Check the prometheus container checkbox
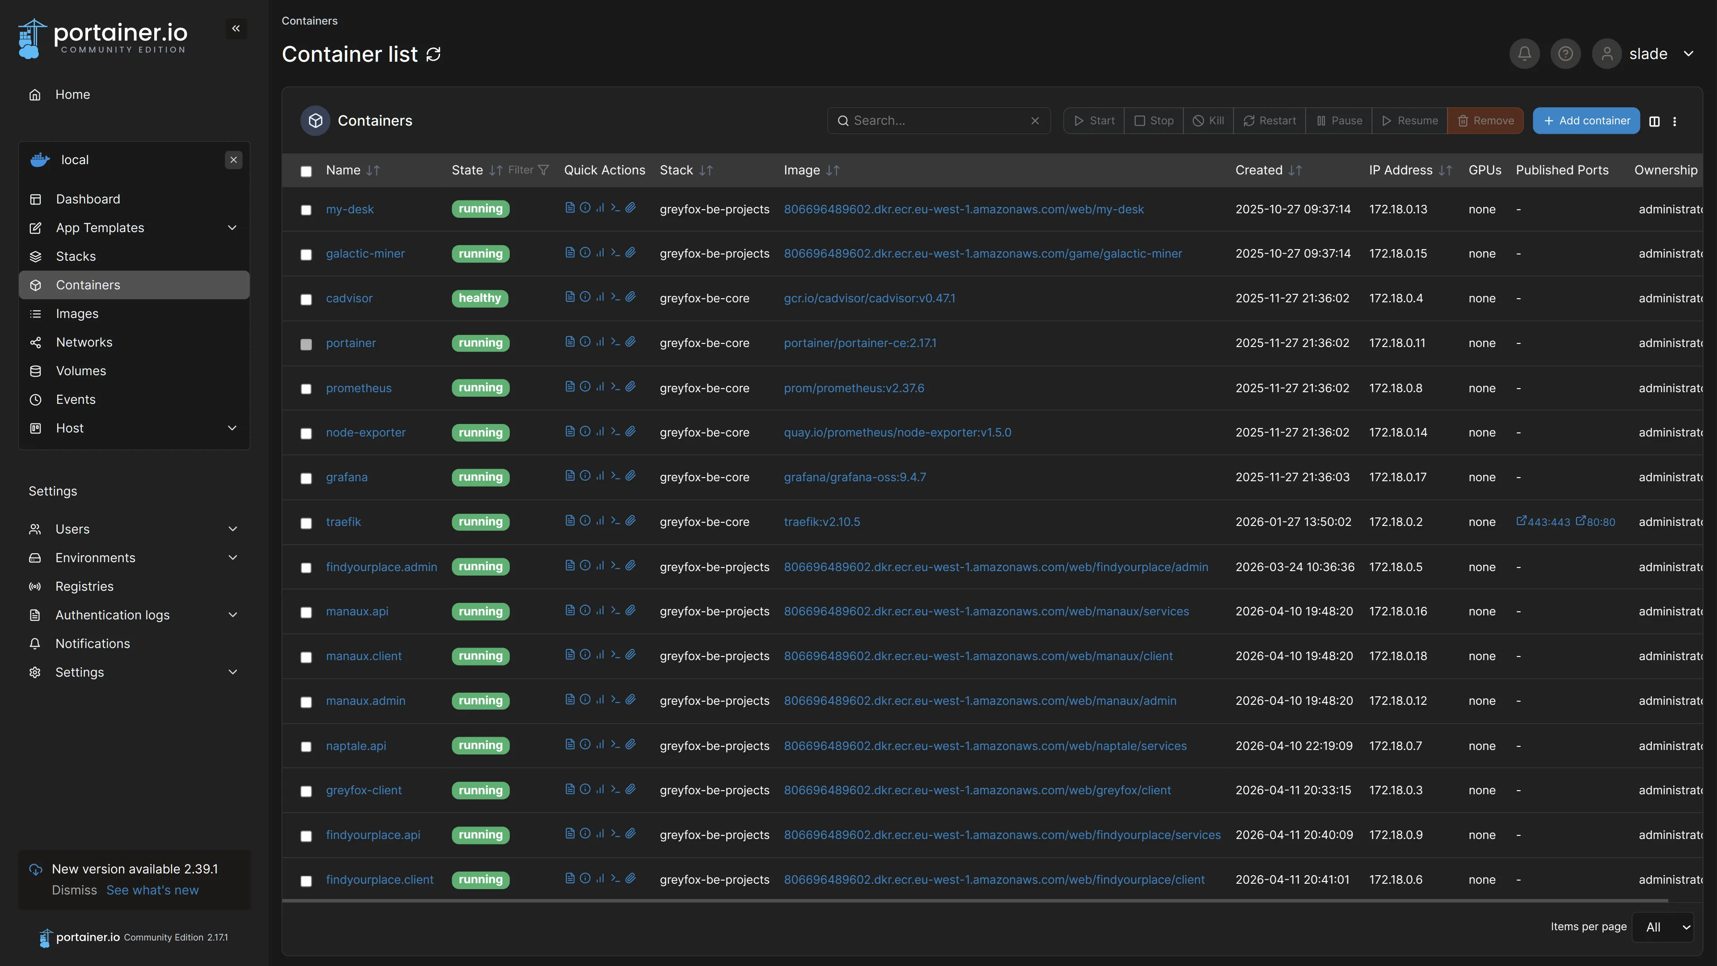The image size is (1717, 966). tap(306, 389)
